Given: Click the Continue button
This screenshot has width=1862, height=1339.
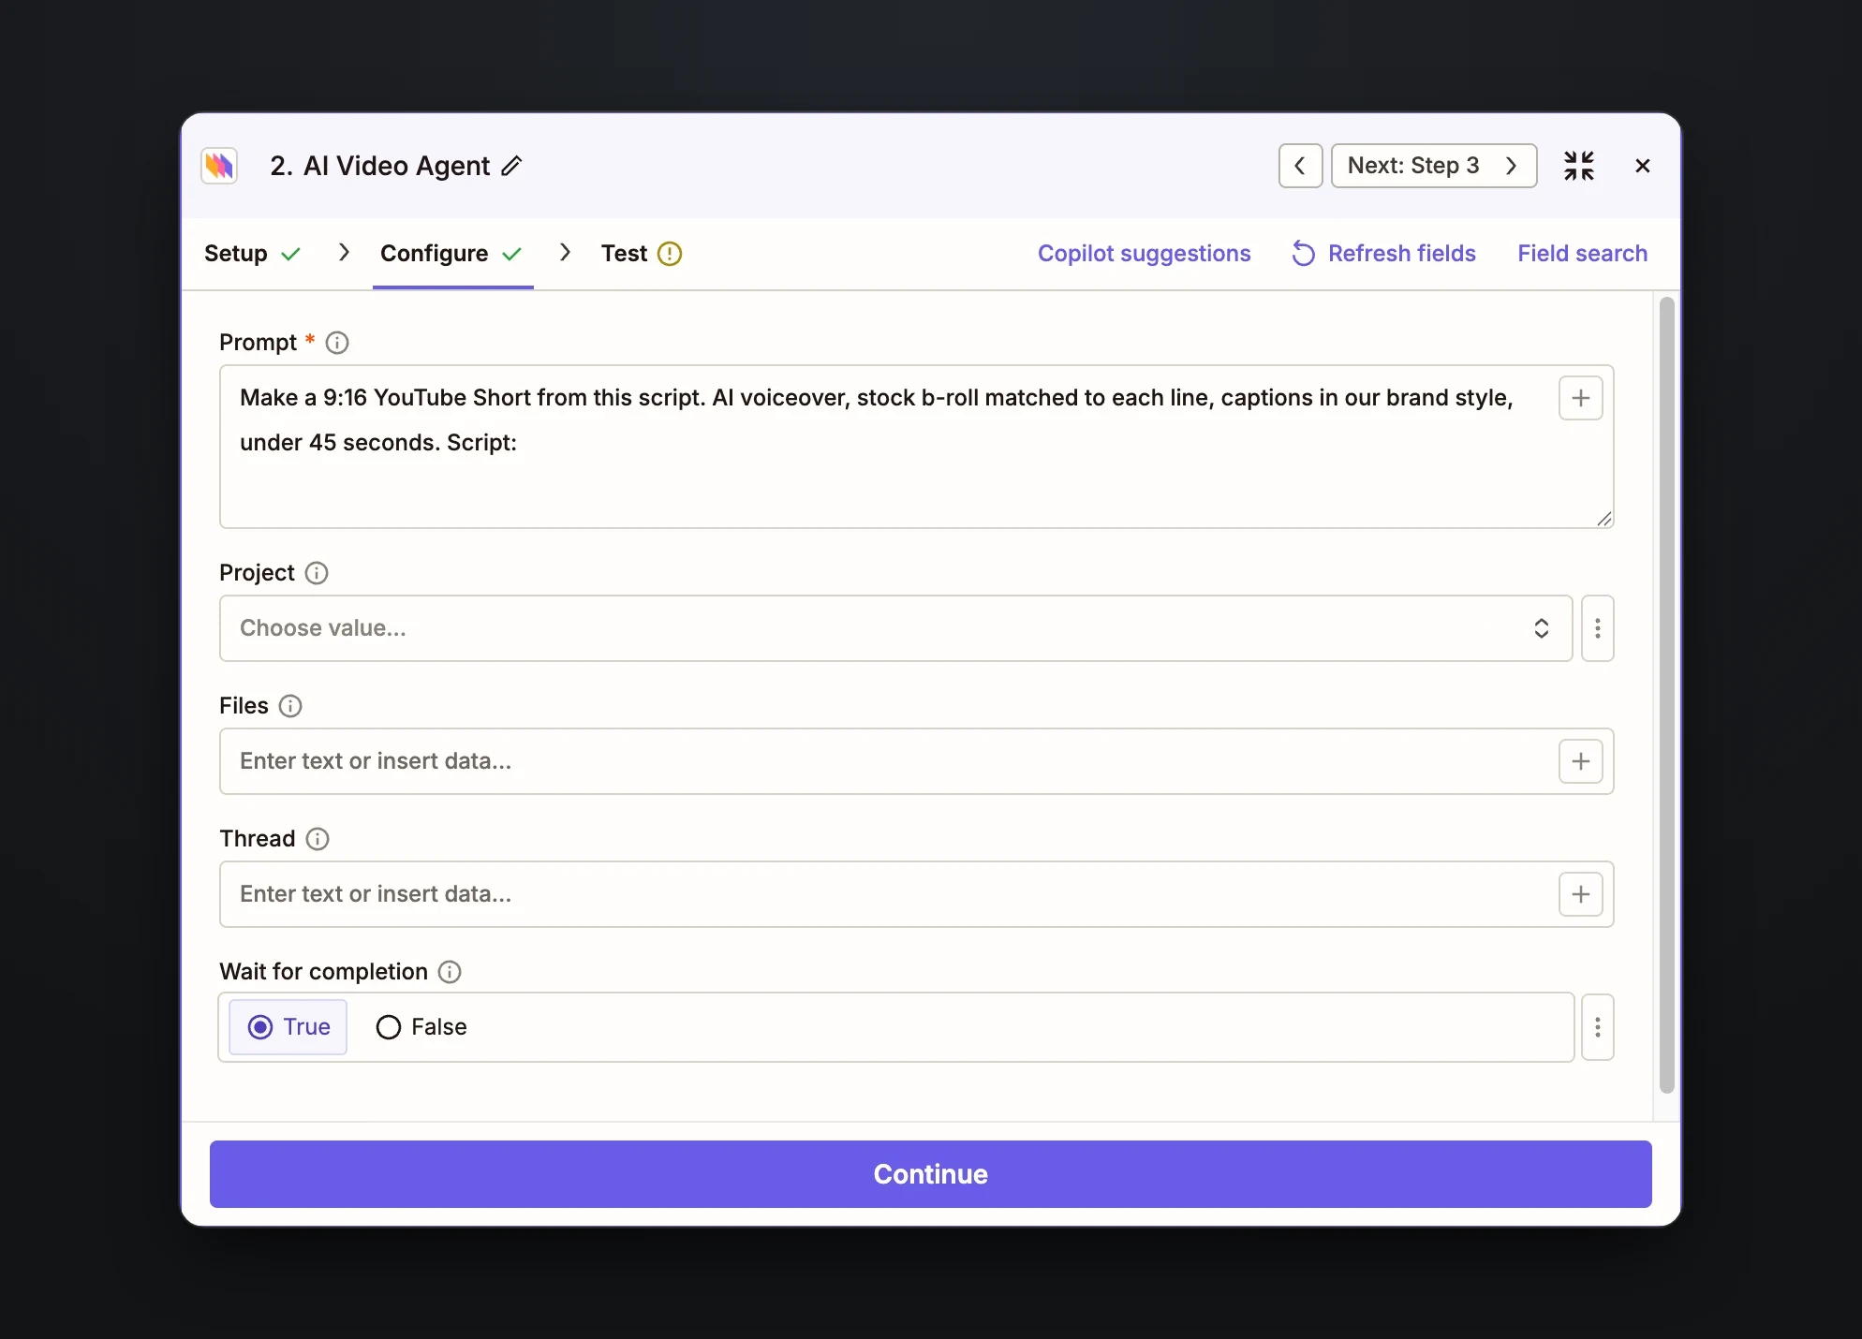Looking at the screenshot, I should (931, 1174).
